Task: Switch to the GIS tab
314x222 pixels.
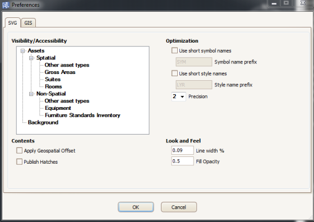Action: click(x=28, y=23)
